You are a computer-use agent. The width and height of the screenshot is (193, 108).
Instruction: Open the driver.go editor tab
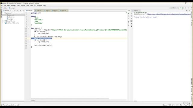click(64, 11)
